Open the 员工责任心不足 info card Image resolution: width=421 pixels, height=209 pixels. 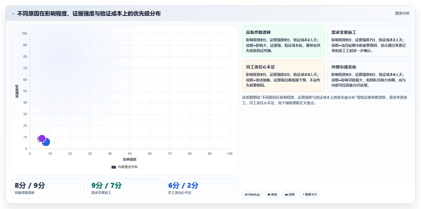coord(283,76)
